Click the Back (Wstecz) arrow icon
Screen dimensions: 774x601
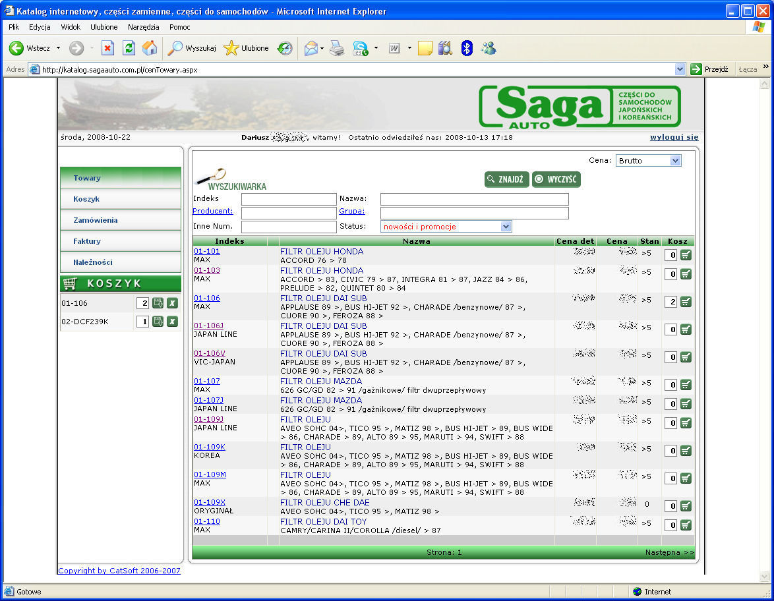[x=16, y=48]
